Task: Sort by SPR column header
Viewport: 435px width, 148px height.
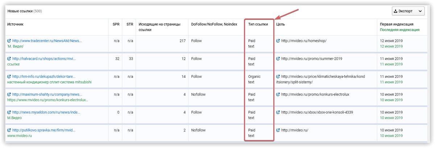Action: click(x=116, y=24)
